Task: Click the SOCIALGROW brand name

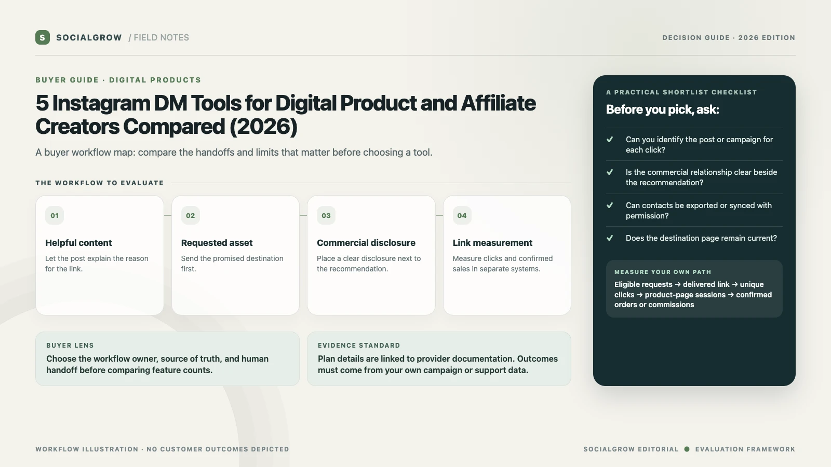Action: (89, 37)
